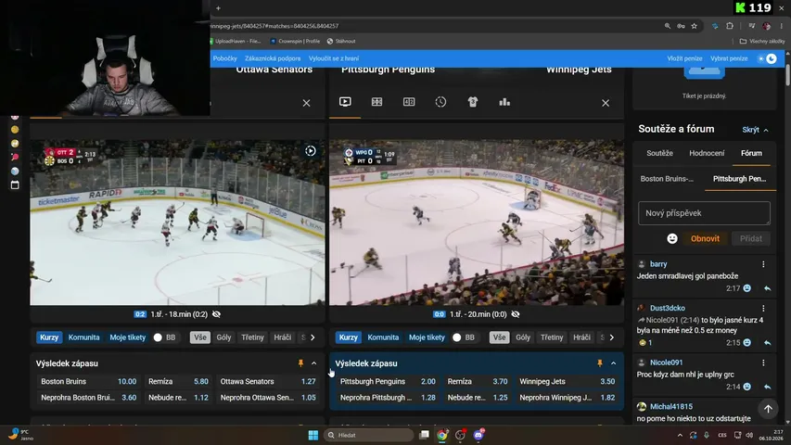Collapse Soutěže a fórum with Skrýt

pos(755,130)
